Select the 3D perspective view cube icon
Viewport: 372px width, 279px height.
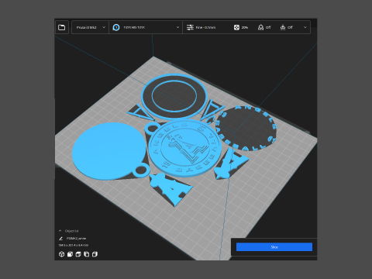tap(61, 254)
